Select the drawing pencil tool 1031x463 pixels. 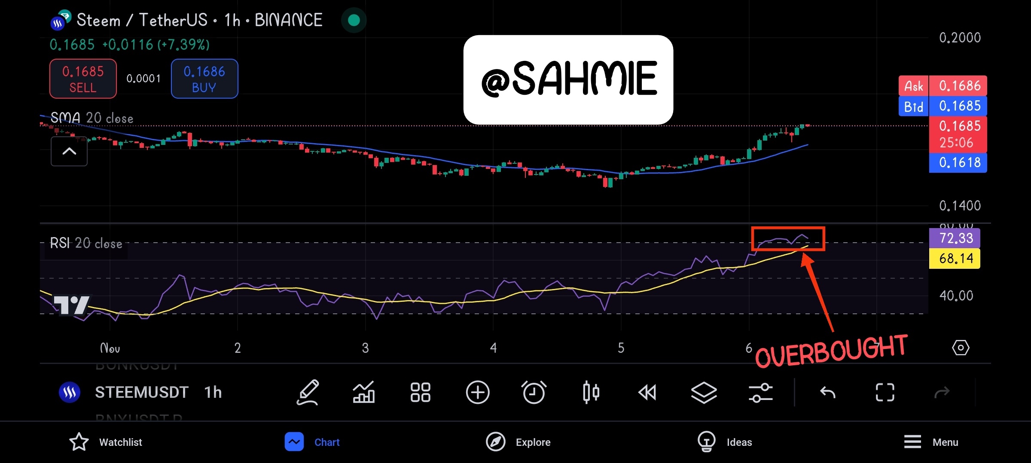click(x=308, y=392)
